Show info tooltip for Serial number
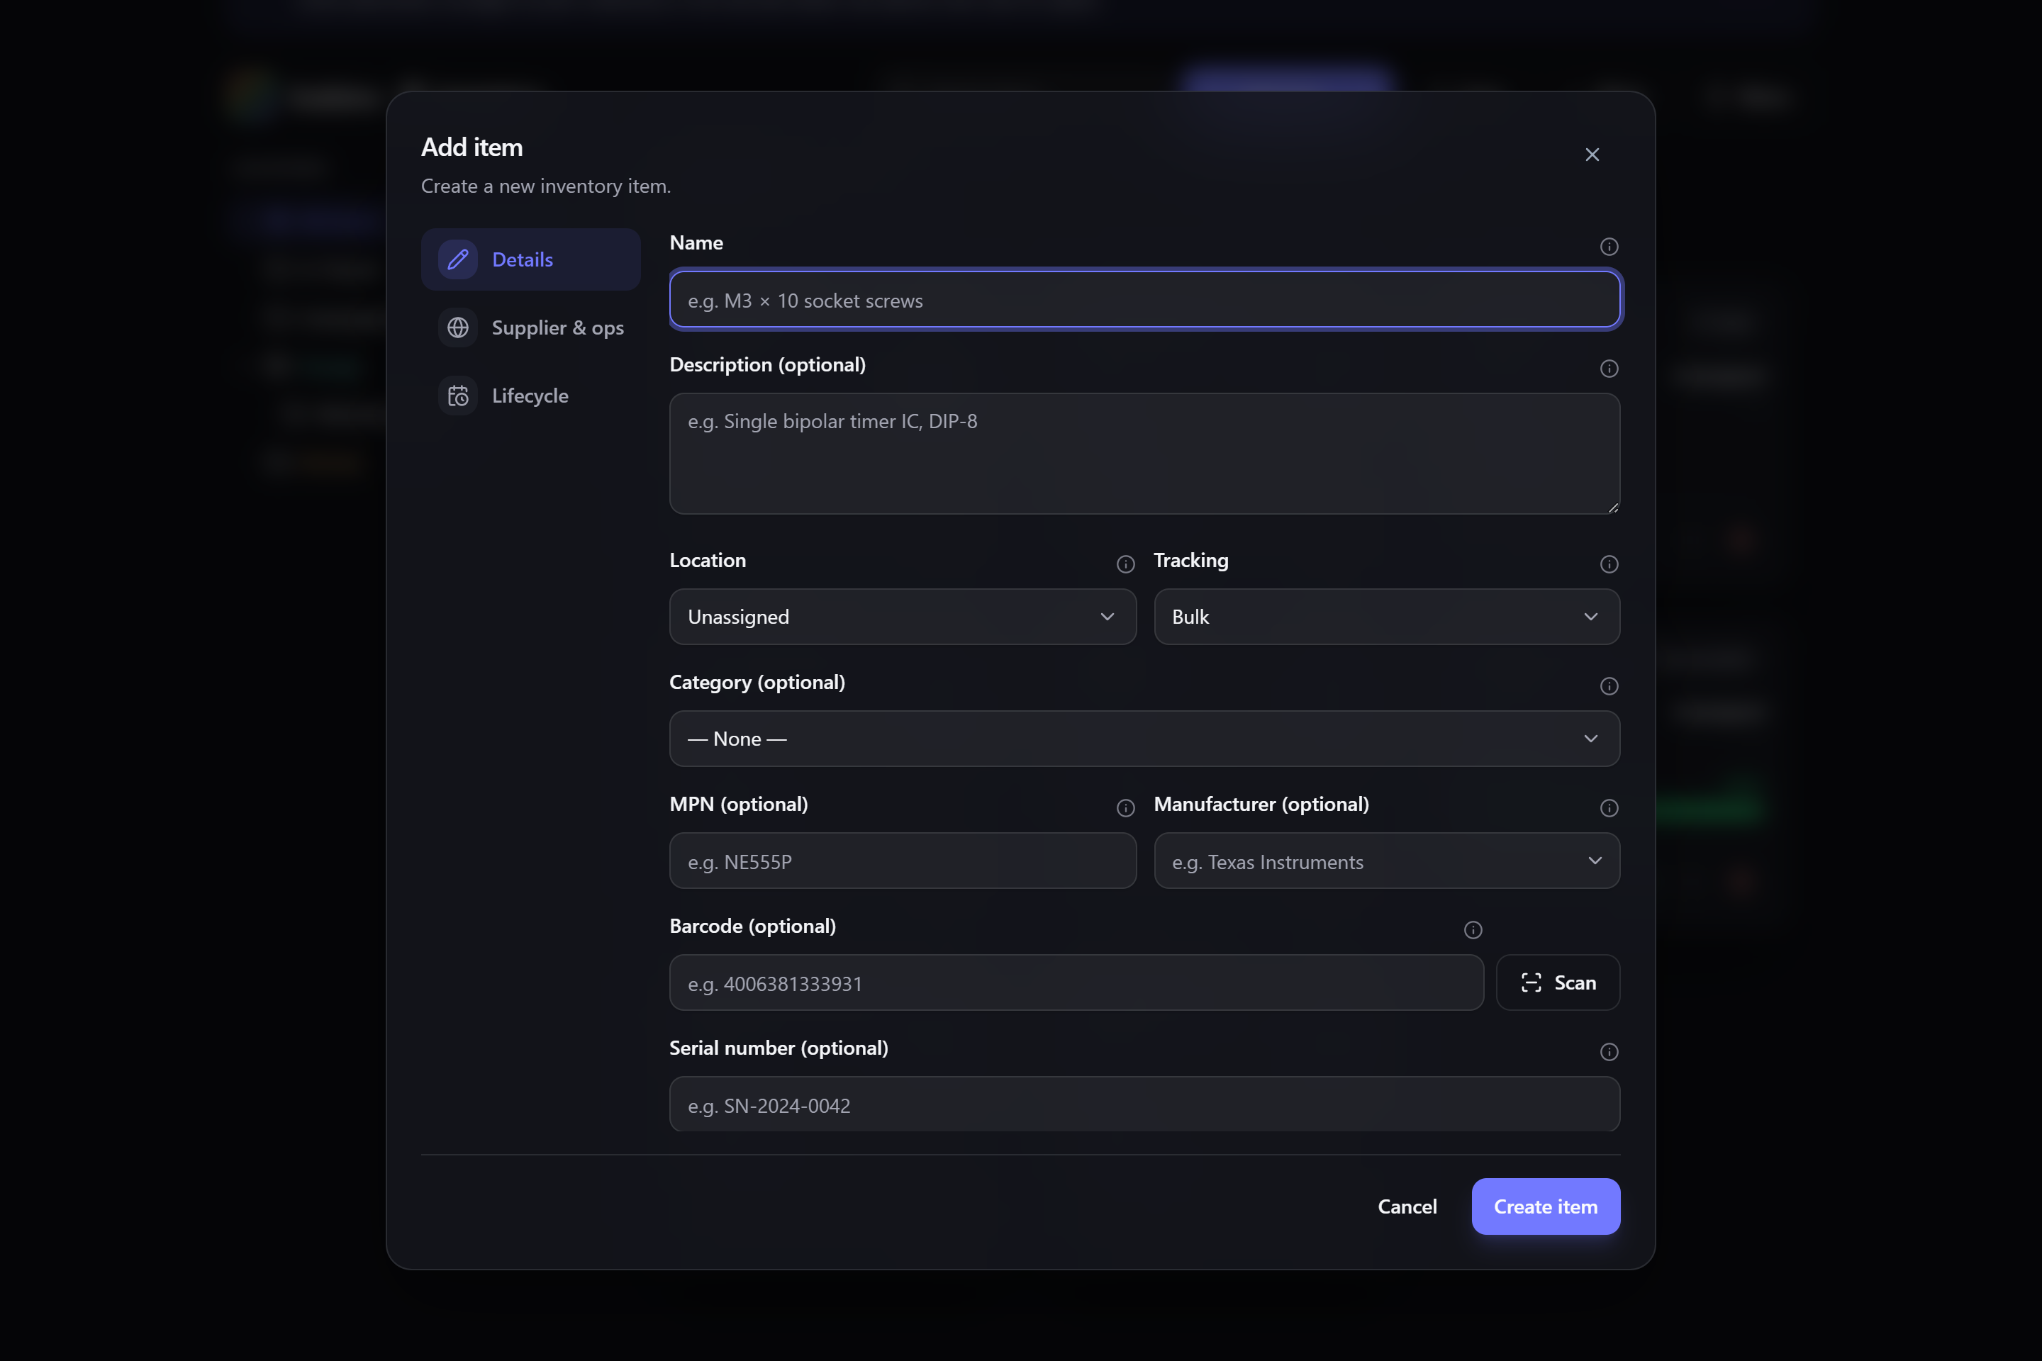This screenshot has height=1361, width=2042. point(1609,1052)
